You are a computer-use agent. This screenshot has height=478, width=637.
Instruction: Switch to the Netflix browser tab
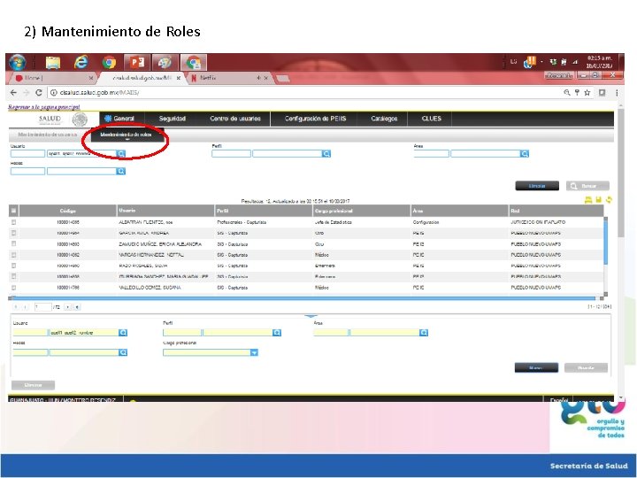coord(227,78)
